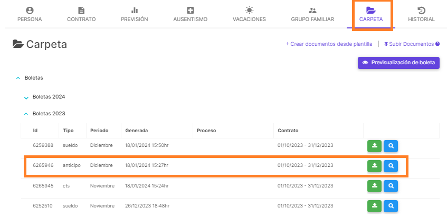Download the cts boleta 6265945
This screenshot has height=218, width=447.
coord(374,186)
